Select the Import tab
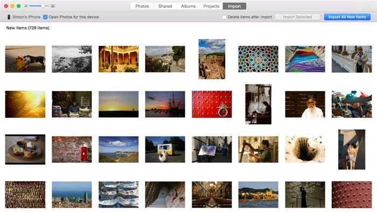 (x=234, y=6)
